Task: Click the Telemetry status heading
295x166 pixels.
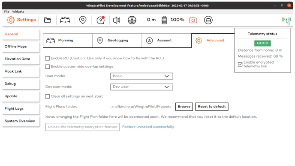Action: coord(262,34)
